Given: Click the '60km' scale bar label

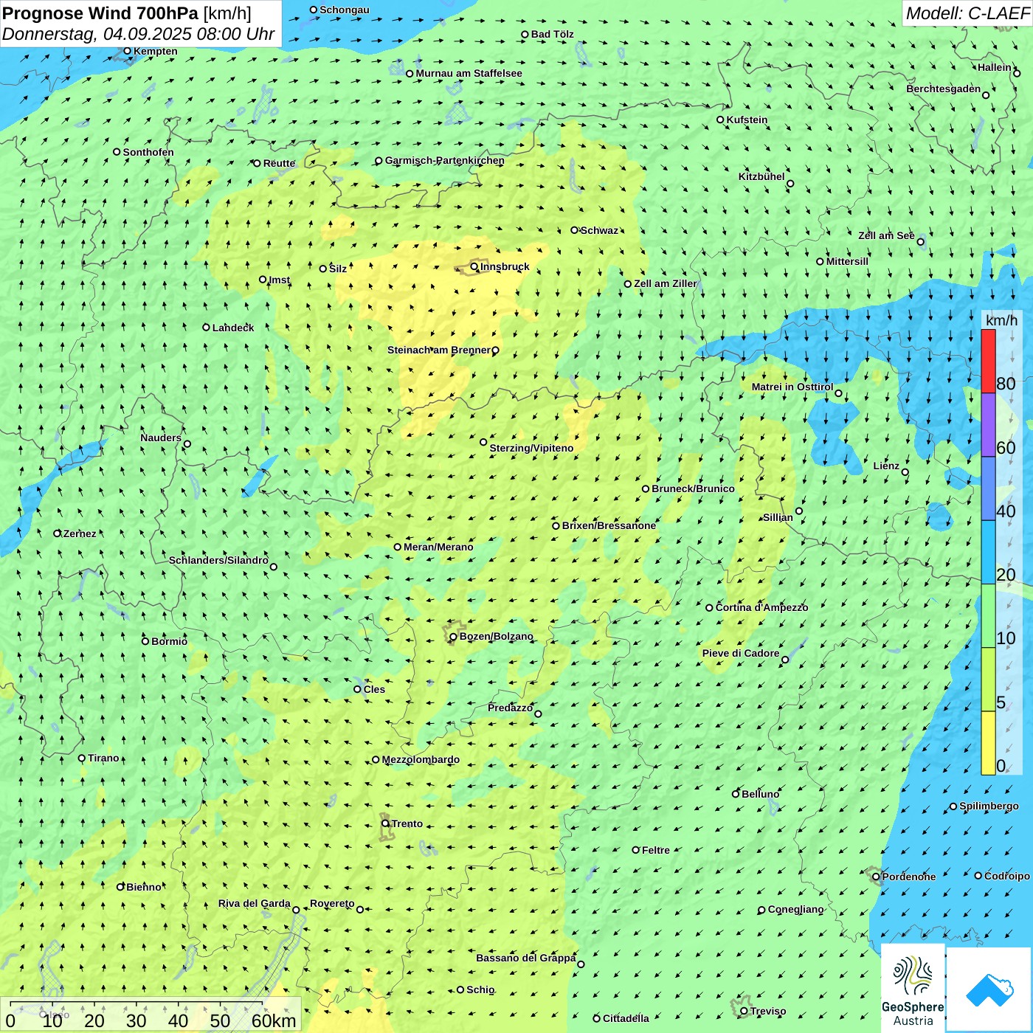Looking at the screenshot, I should point(274,1020).
